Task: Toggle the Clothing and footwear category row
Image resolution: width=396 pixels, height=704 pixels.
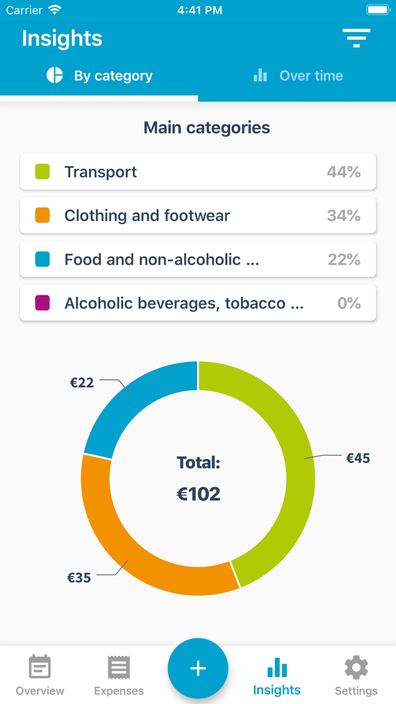Action: (x=197, y=215)
